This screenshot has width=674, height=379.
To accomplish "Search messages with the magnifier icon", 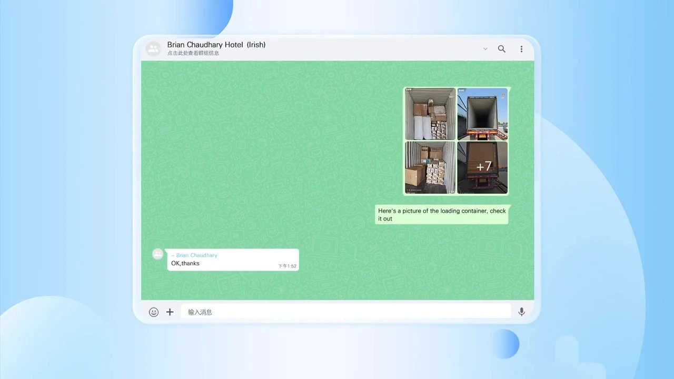I will tap(502, 49).
